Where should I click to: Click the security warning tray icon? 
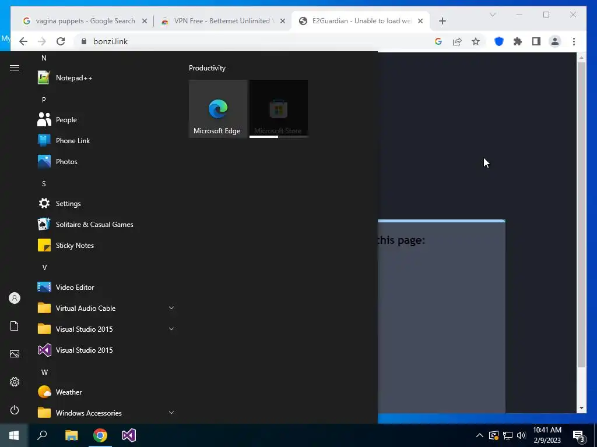pyautogui.click(x=493, y=435)
